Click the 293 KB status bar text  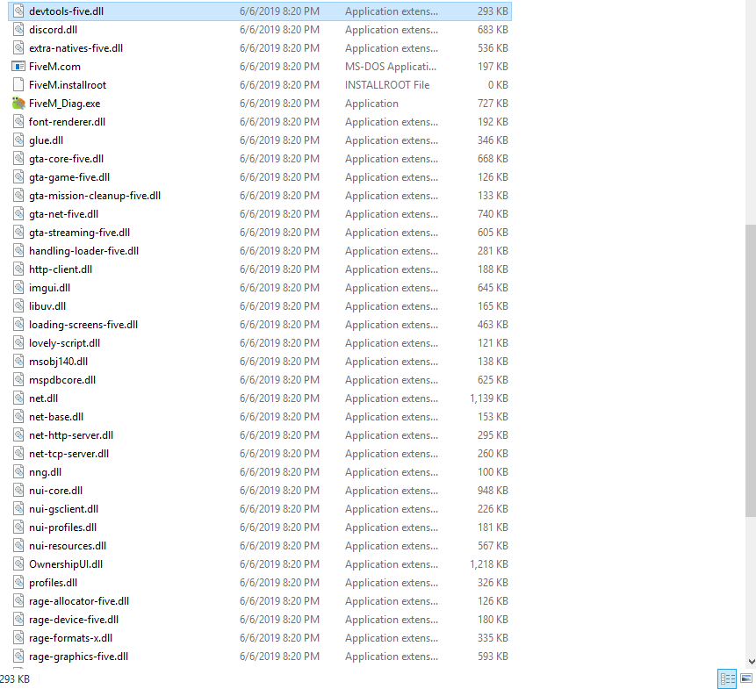[14, 678]
